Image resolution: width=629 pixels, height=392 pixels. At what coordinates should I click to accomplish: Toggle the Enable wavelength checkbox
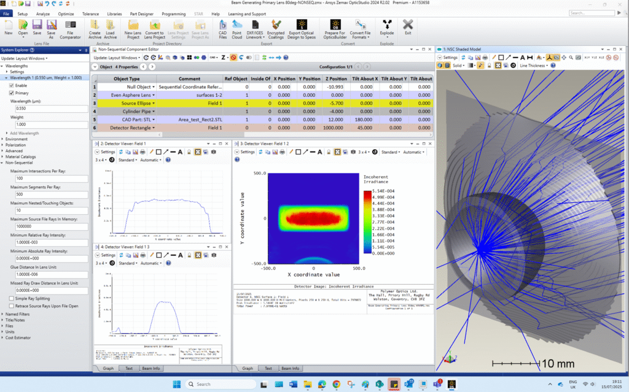[x=11, y=85]
